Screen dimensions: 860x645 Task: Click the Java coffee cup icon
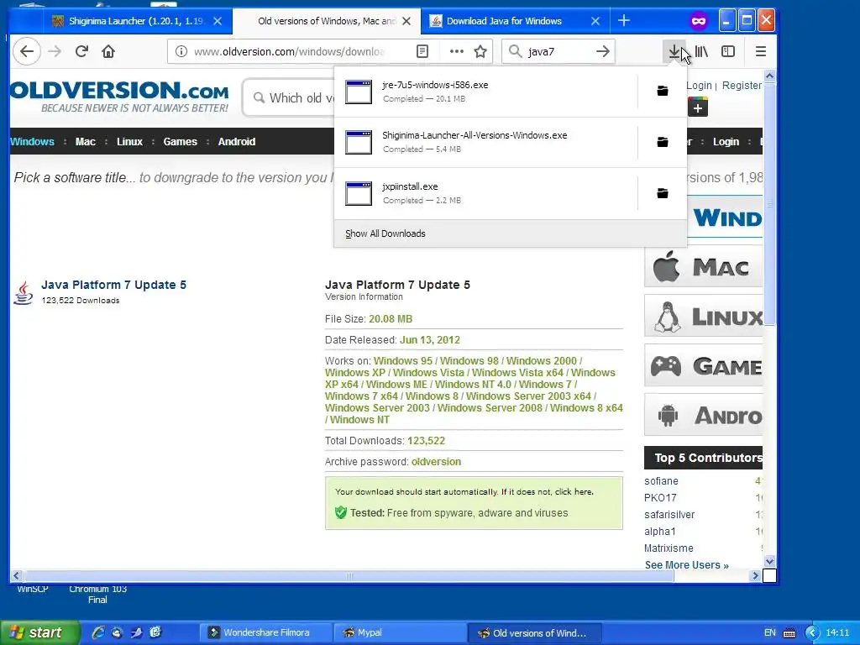[23, 293]
